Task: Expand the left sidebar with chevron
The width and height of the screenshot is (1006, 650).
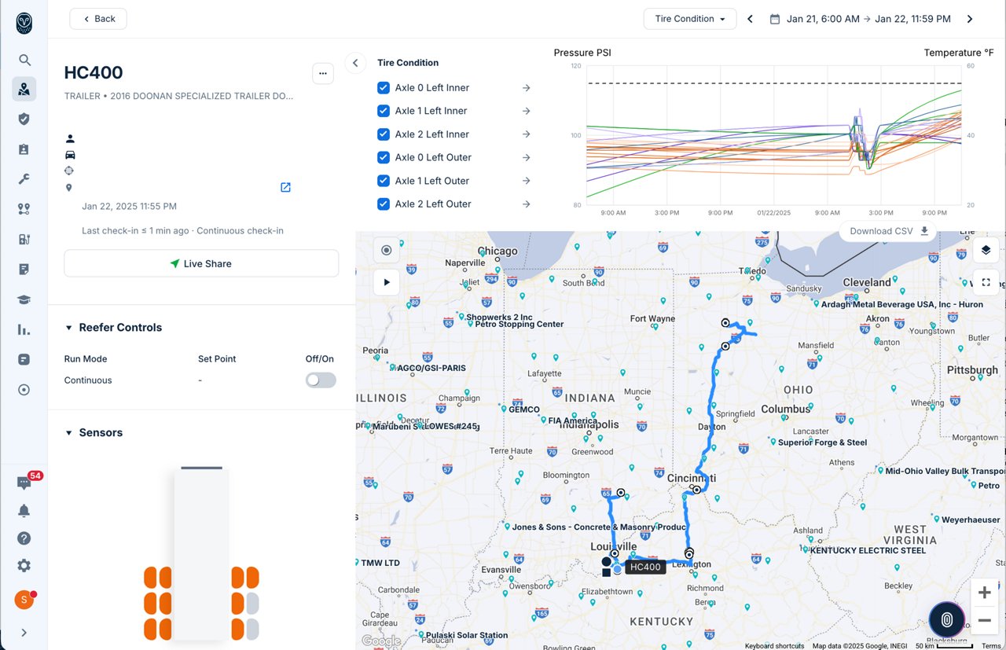Action: (x=24, y=632)
